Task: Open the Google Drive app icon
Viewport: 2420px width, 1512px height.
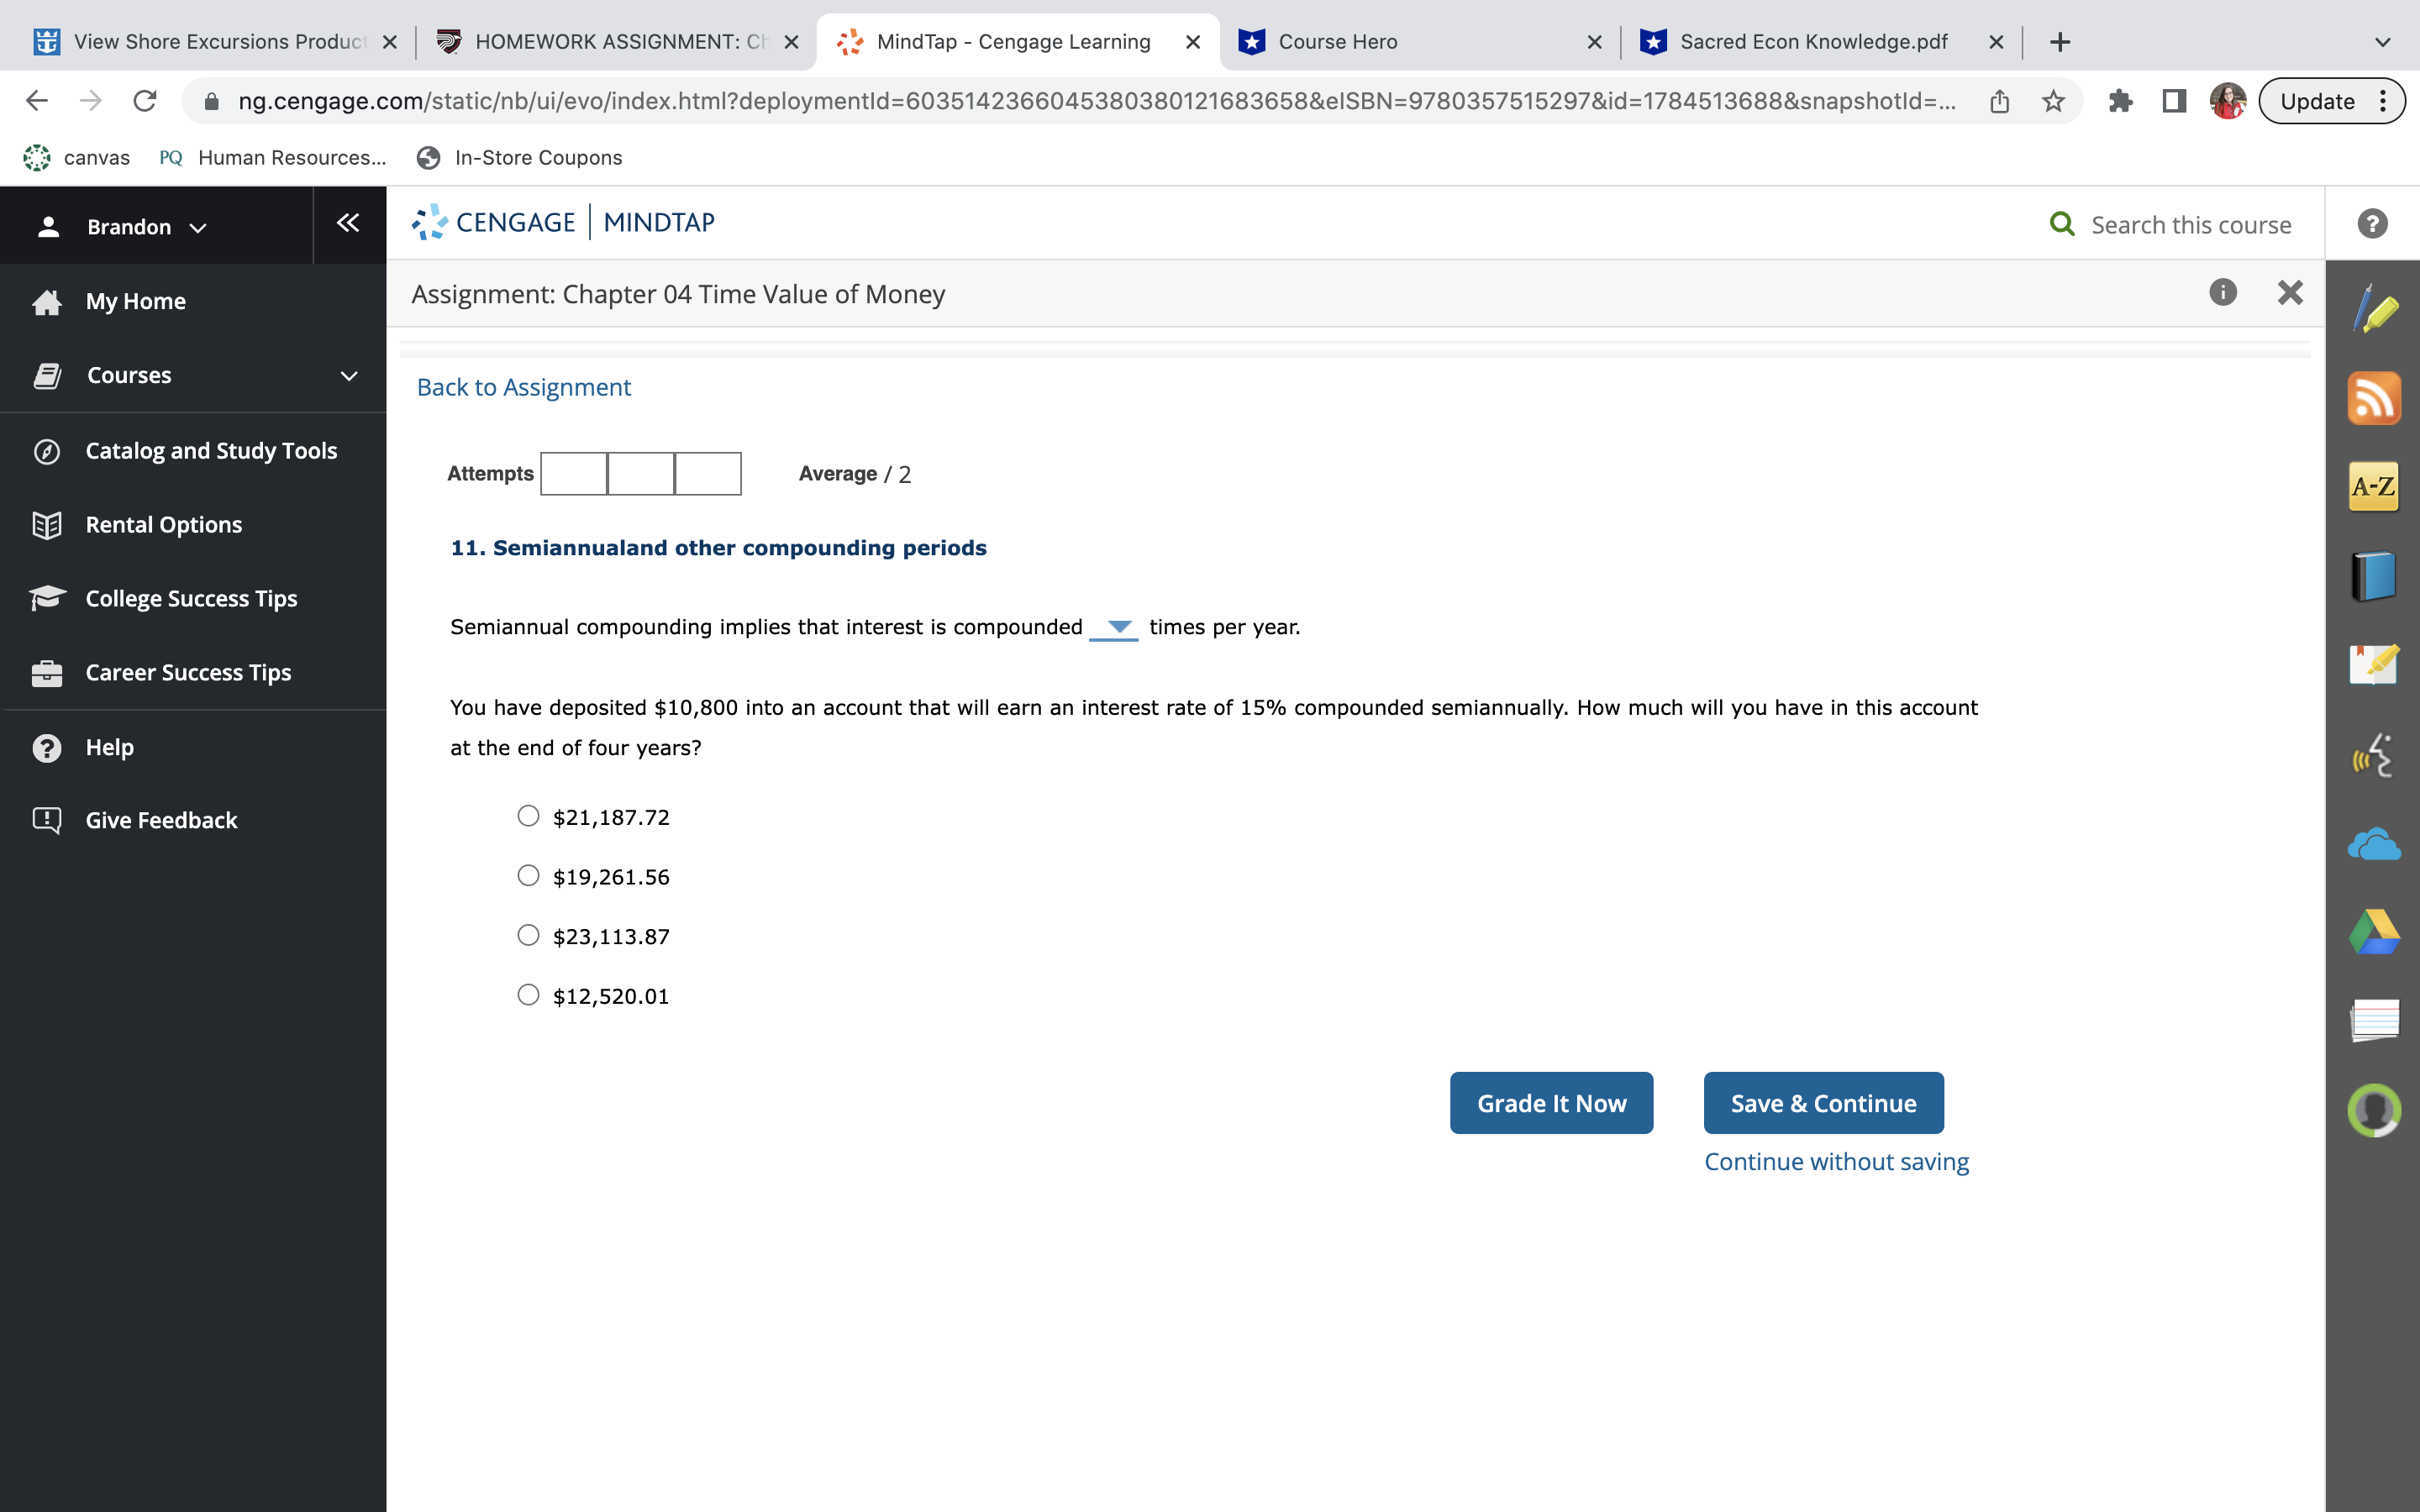Action: pos(2373,932)
